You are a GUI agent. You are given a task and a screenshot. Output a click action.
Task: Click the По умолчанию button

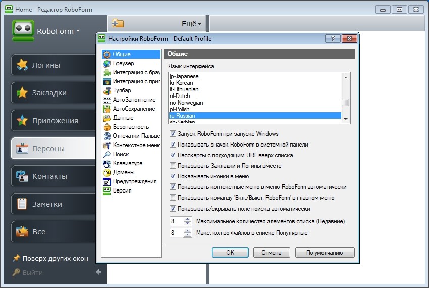325,252
